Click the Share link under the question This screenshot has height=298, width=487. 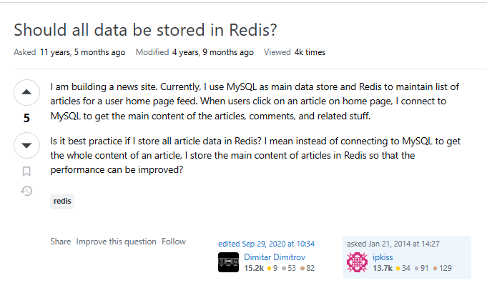[61, 242]
